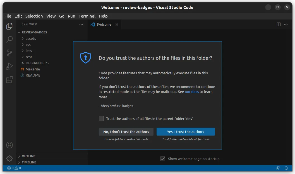Open the our docs link
295x174 pixels.
tap(192, 92)
